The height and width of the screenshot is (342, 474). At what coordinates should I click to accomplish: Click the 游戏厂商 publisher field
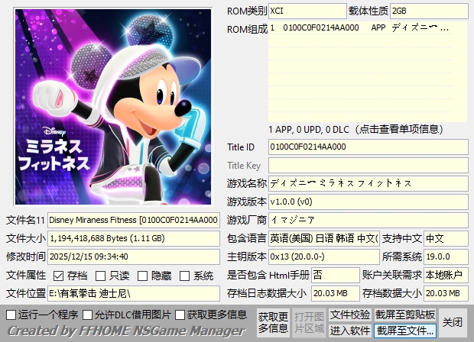[x=368, y=221]
